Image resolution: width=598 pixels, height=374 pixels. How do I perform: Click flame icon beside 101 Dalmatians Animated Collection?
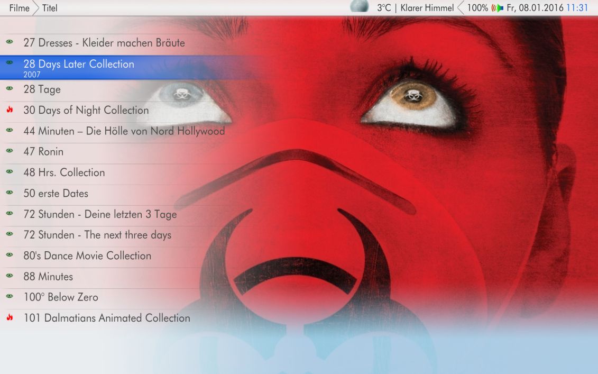point(10,317)
